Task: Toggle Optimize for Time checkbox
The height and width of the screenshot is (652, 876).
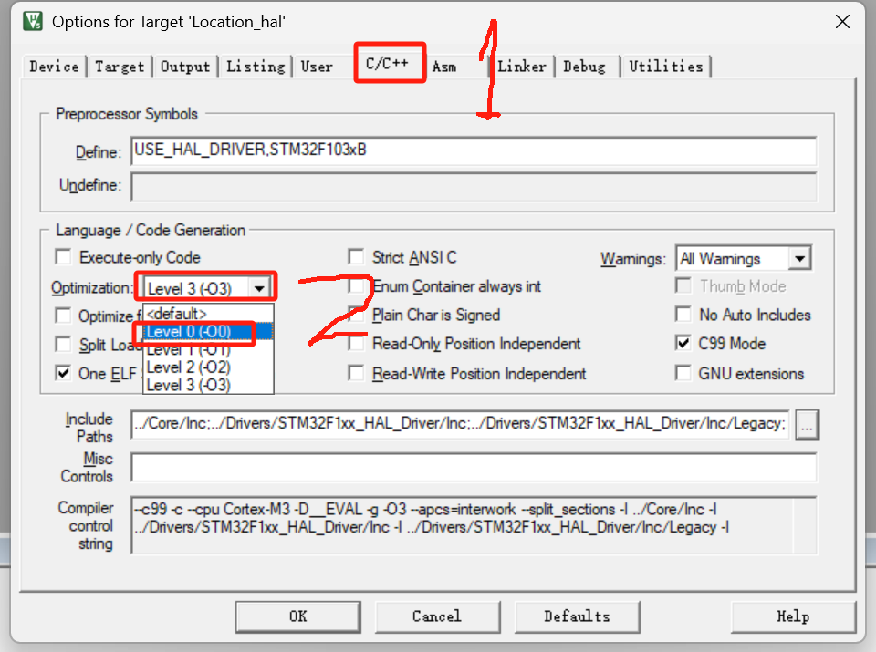Action: pyautogui.click(x=64, y=316)
